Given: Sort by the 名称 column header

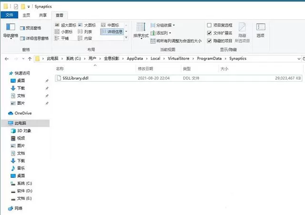Looking at the screenshot, I should tap(95, 68).
